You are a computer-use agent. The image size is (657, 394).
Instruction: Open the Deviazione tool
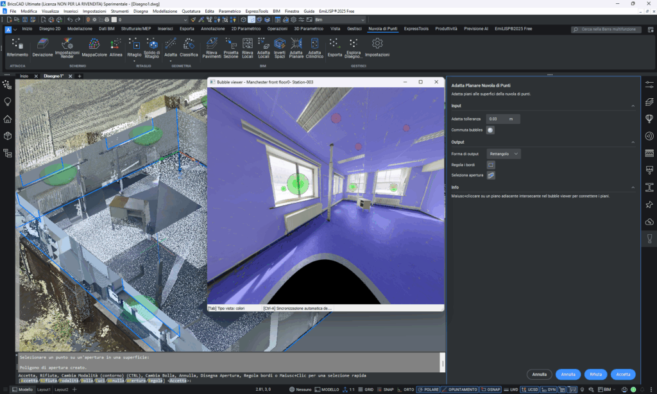click(x=42, y=47)
